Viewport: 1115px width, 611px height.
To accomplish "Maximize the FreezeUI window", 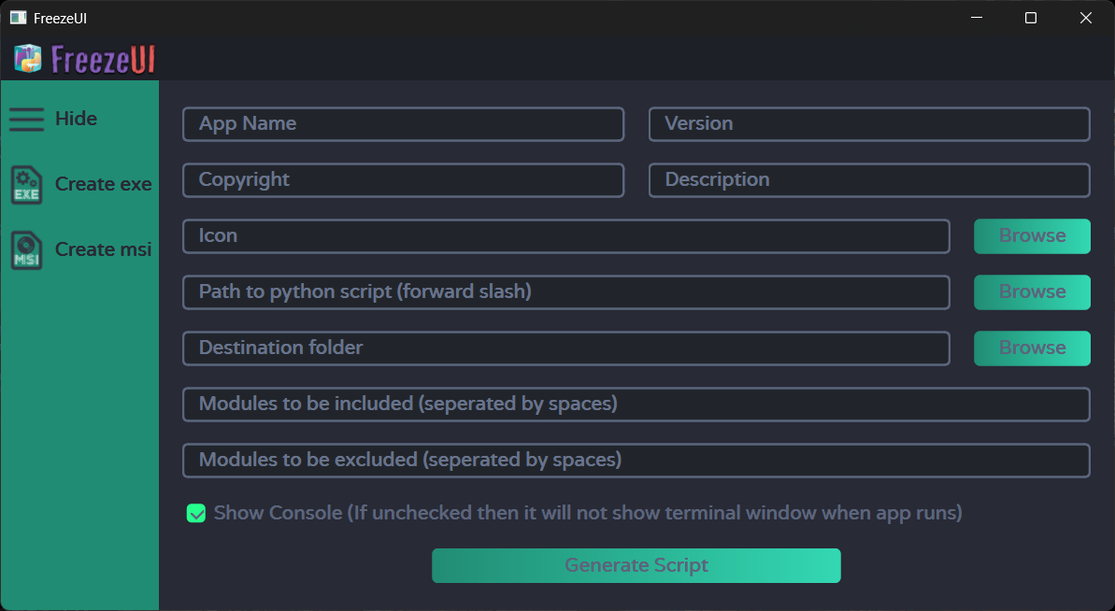I will (1031, 18).
